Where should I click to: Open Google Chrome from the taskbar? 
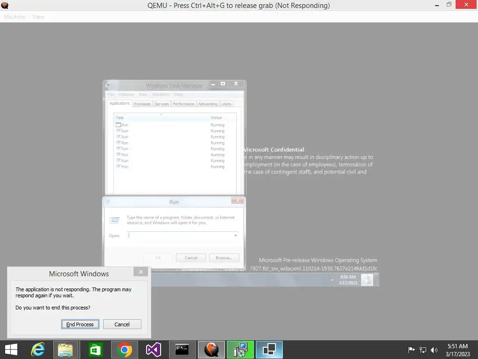(124, 350)
